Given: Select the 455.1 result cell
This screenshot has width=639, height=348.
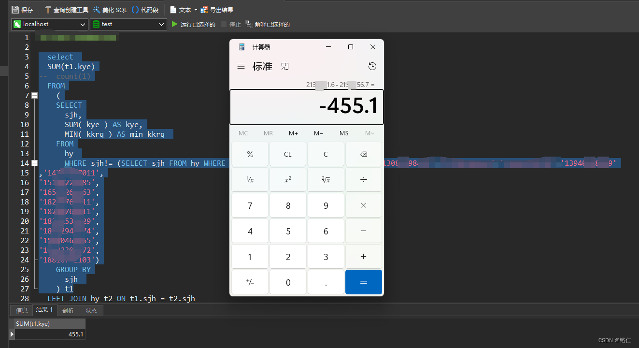Looking at the screenshot, I should point(50,334).
